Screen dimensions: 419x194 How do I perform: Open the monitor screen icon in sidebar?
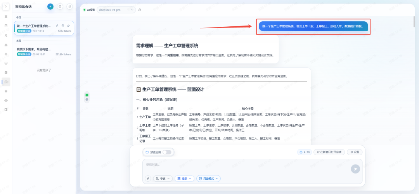[x=6, y=63]
